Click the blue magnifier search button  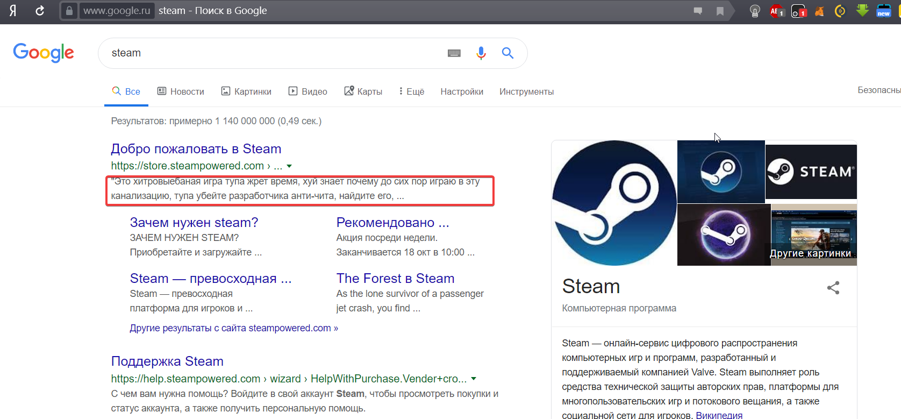coord(507,53)
